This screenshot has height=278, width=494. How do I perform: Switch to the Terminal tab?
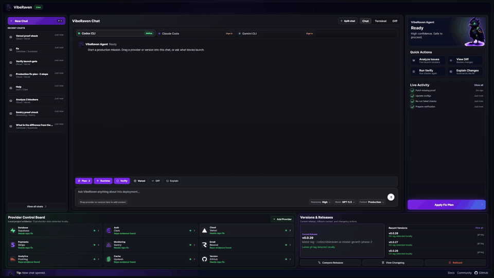pyautogui.click(x=380, y=21)
